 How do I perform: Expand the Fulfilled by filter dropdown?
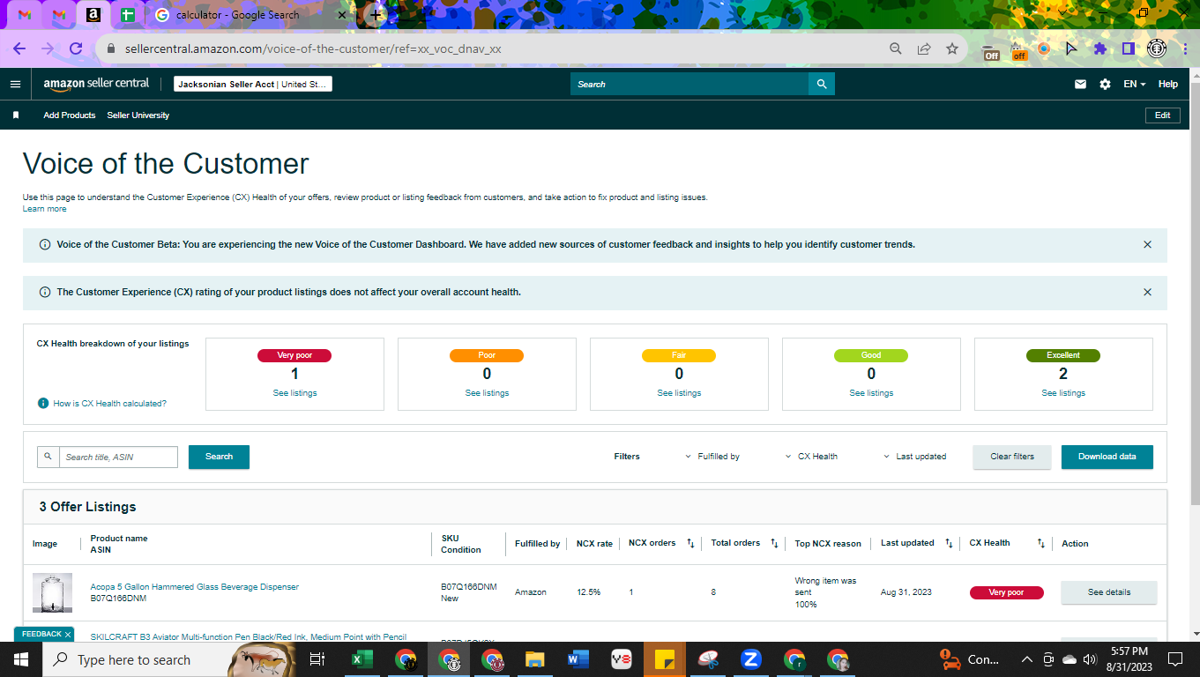pyautogui.click(x=712, y=457)
